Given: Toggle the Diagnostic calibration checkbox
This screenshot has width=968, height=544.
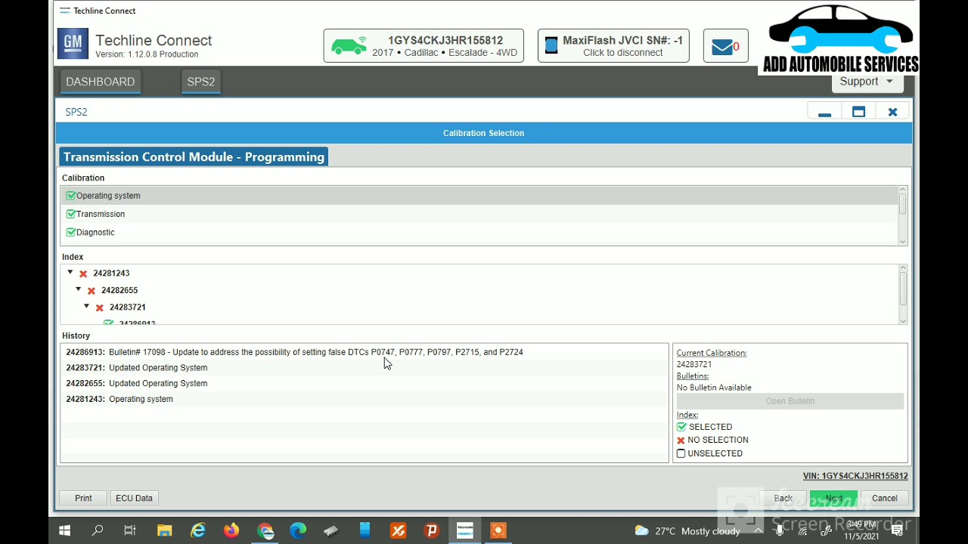Looking at the screenshot, I should (x=70, y=232).
